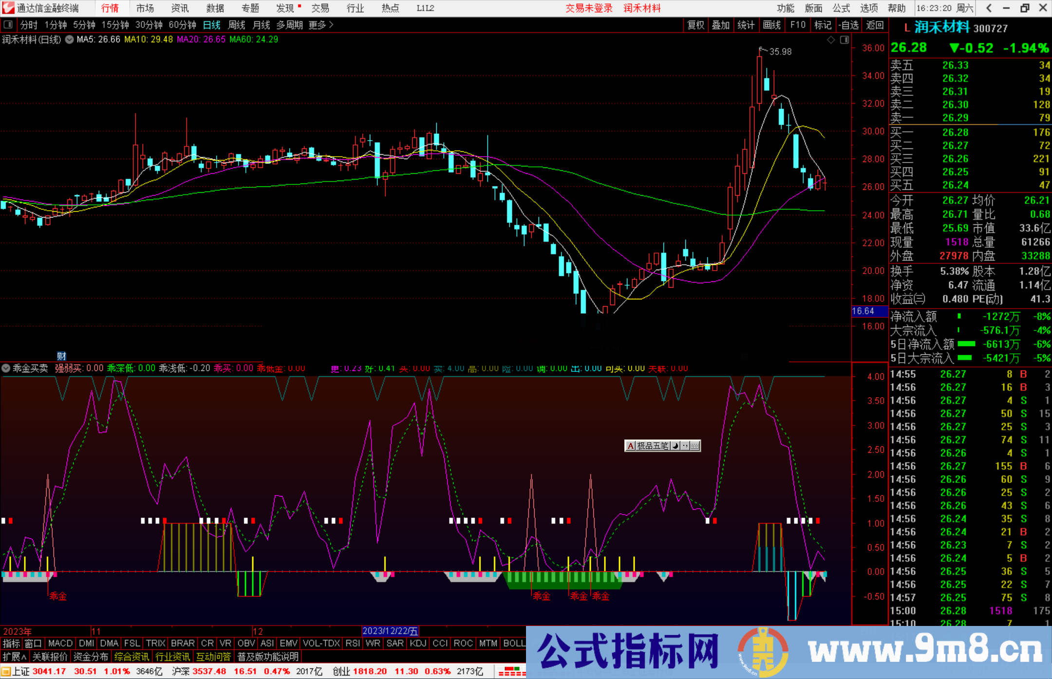Open the 关联报价 tab

click(x=50, y=657)
